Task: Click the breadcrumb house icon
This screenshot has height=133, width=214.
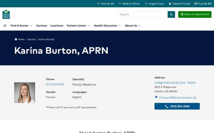Action: (16, 39)
